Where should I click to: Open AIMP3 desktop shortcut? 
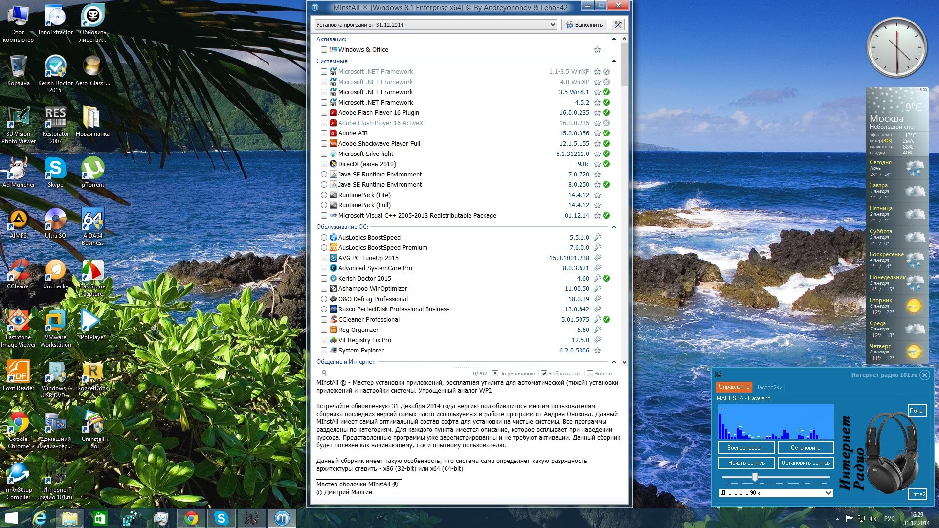coord(19,223)
